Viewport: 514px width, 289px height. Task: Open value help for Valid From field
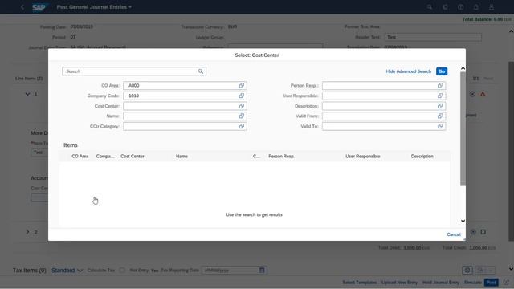coord(440,116)
